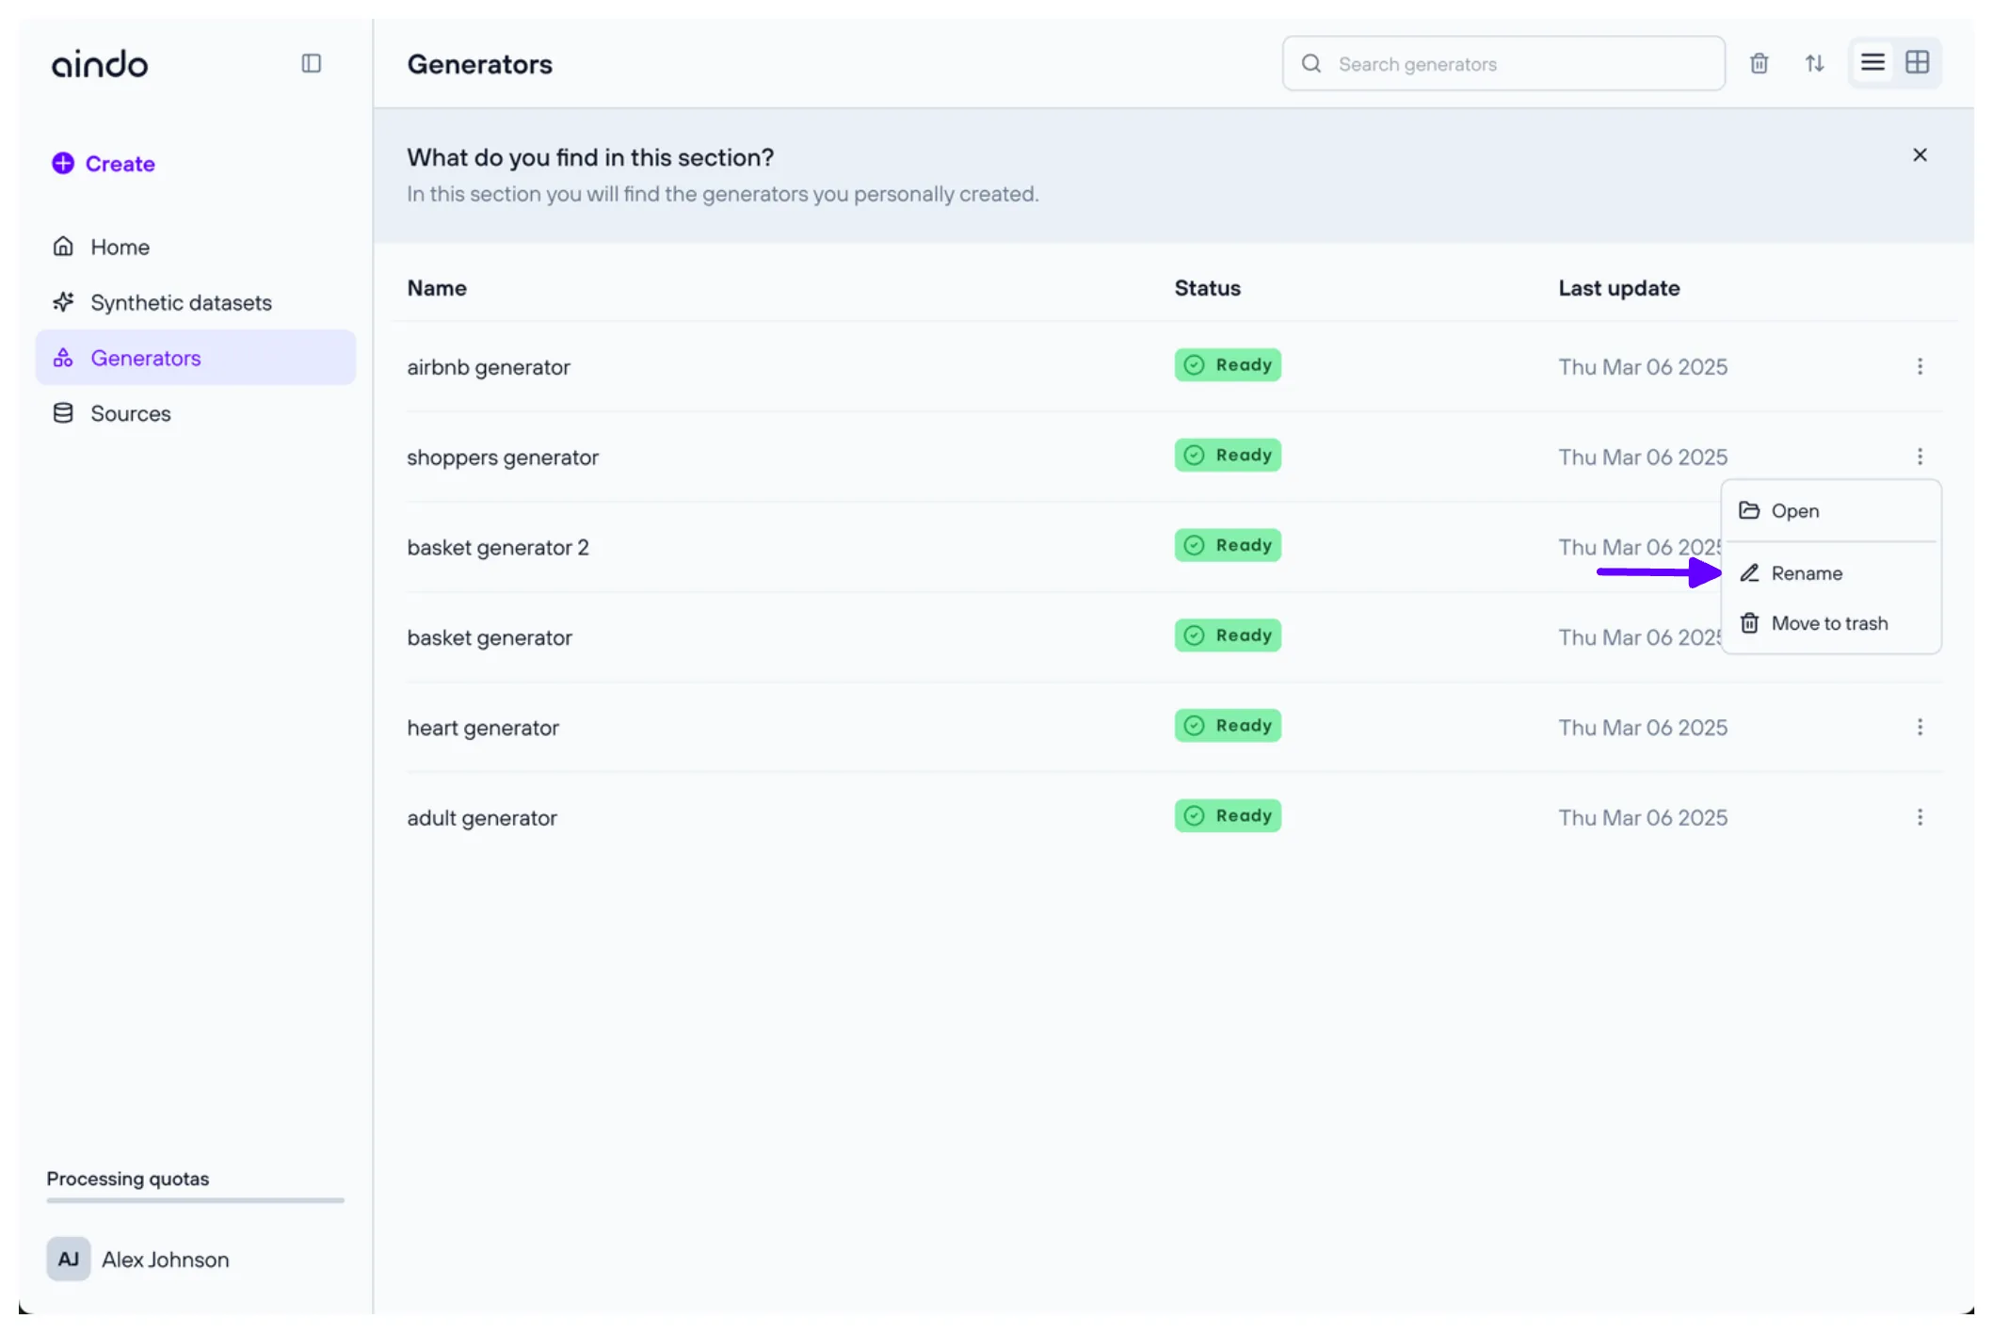The image size is (1993, 1333).
Task: Dismiss the section info banner
Action: [x=1920, y=155]
